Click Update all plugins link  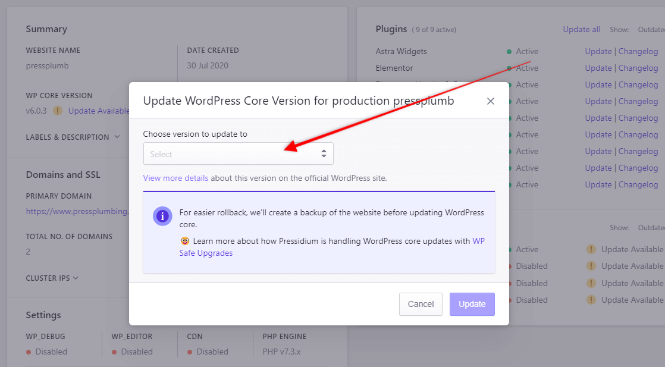[582, 29]
